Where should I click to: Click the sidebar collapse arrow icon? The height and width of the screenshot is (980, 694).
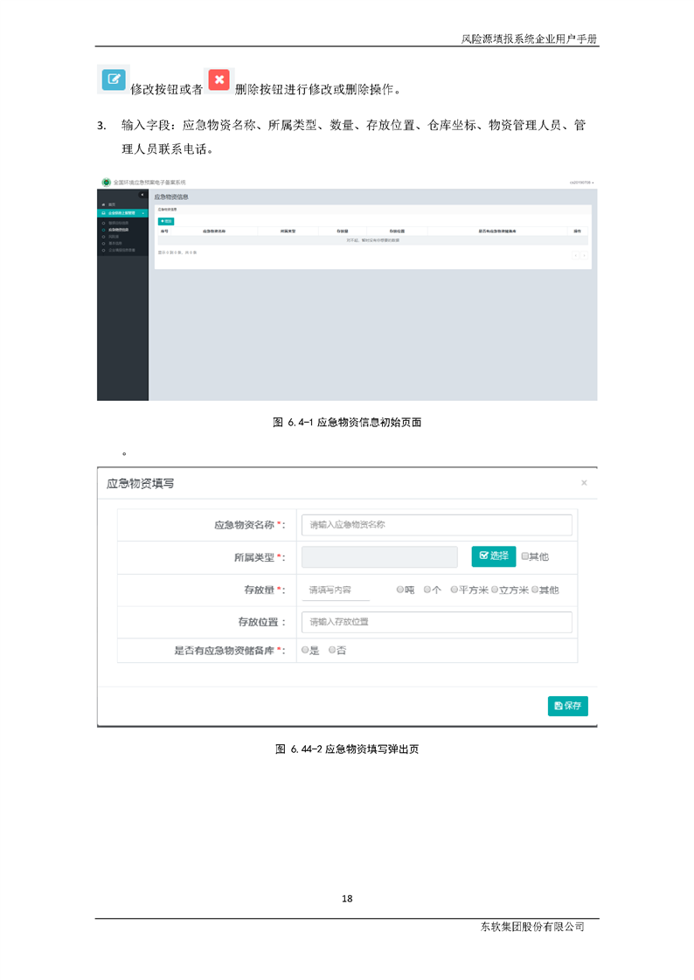click(x=142, y=195)
